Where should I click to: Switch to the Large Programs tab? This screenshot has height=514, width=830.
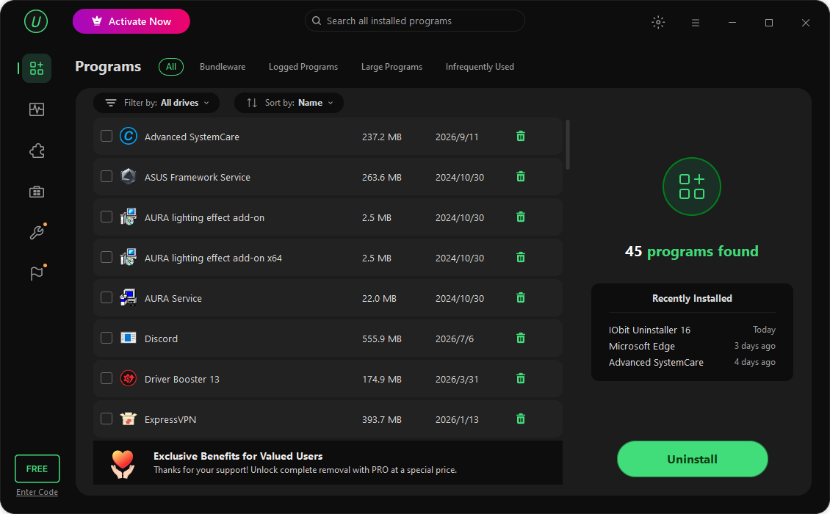[391, 67]
